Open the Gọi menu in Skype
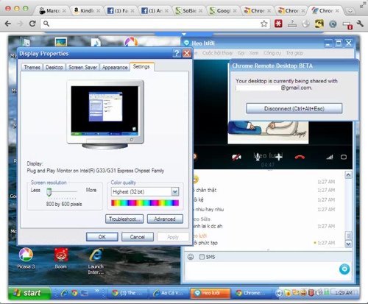 (241, 53)
